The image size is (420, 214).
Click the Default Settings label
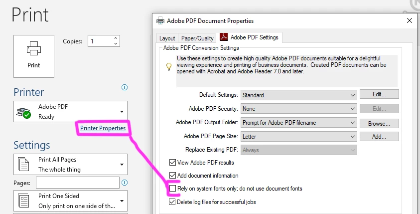coord(219,95)
